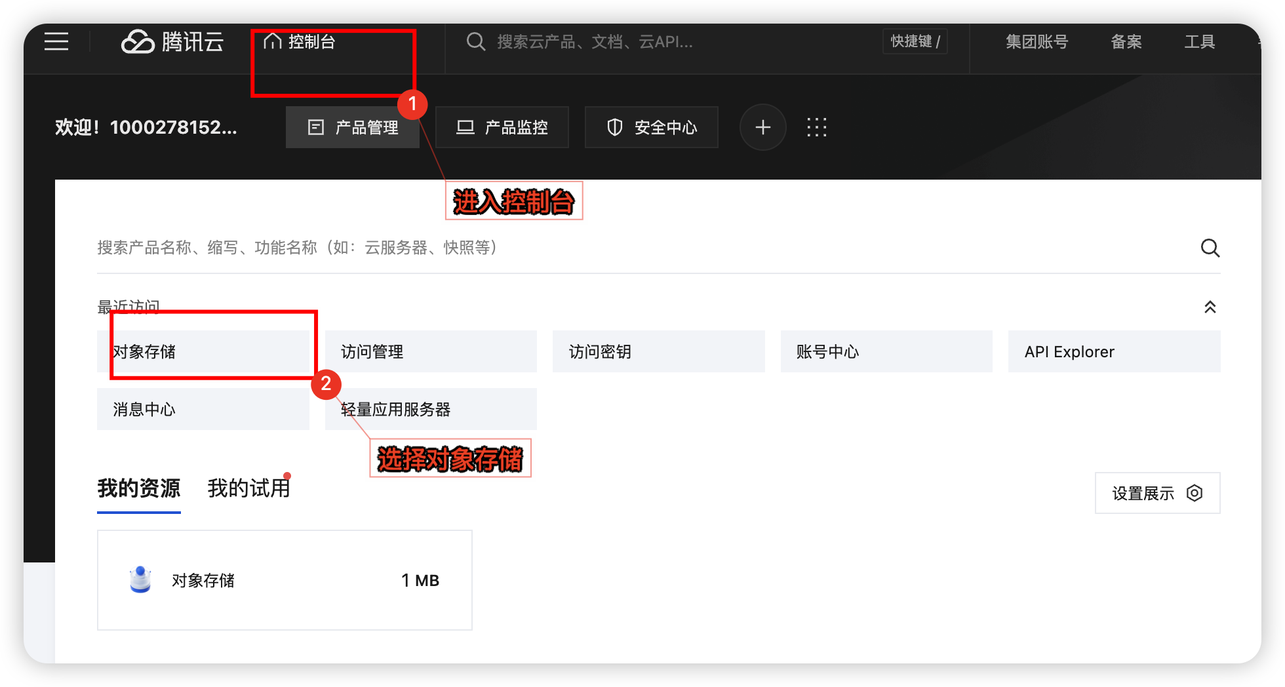The height and width of the screenshot is (687, 1285).
Task: Click the product search magnifier icon
Action: click(x=1210, y=248)
